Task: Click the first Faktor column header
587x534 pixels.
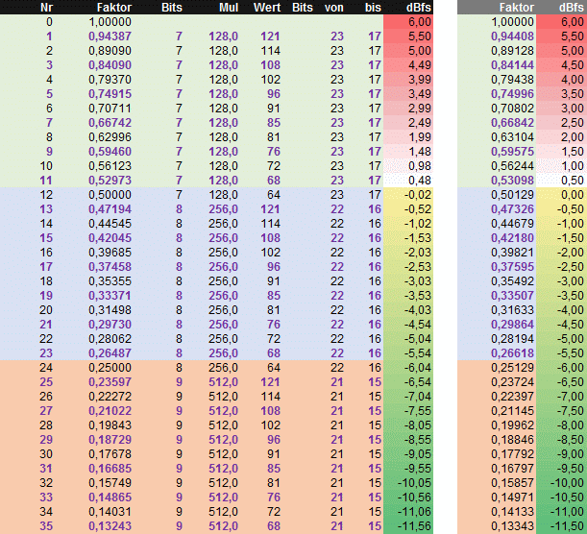Action: 114,8
